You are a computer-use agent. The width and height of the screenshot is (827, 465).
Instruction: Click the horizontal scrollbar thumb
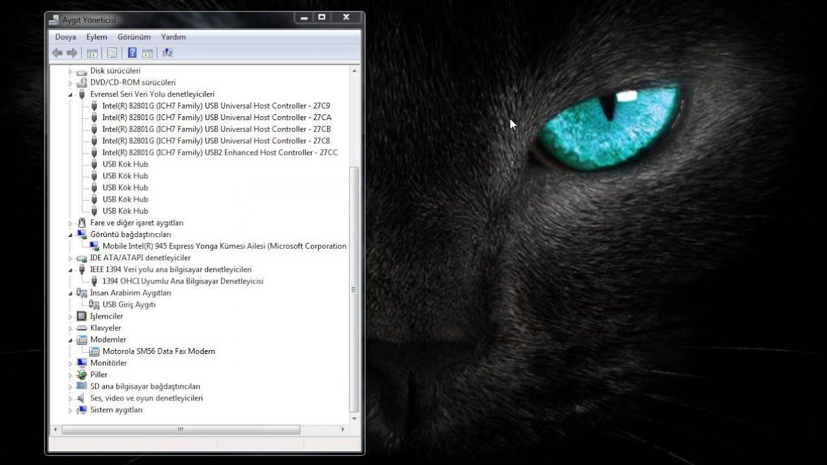pos(180,429)
